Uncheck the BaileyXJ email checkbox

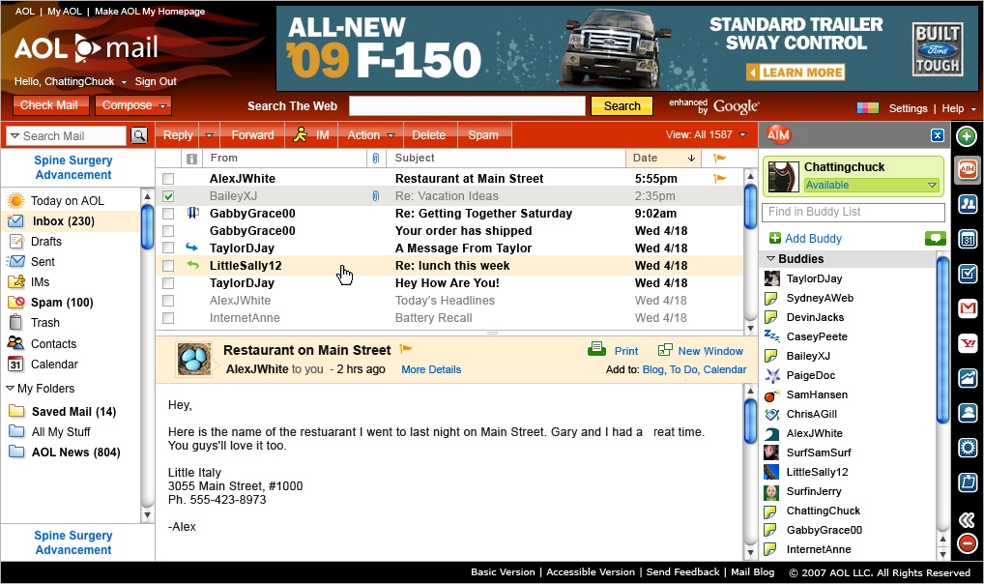click(x=167, y=196)
